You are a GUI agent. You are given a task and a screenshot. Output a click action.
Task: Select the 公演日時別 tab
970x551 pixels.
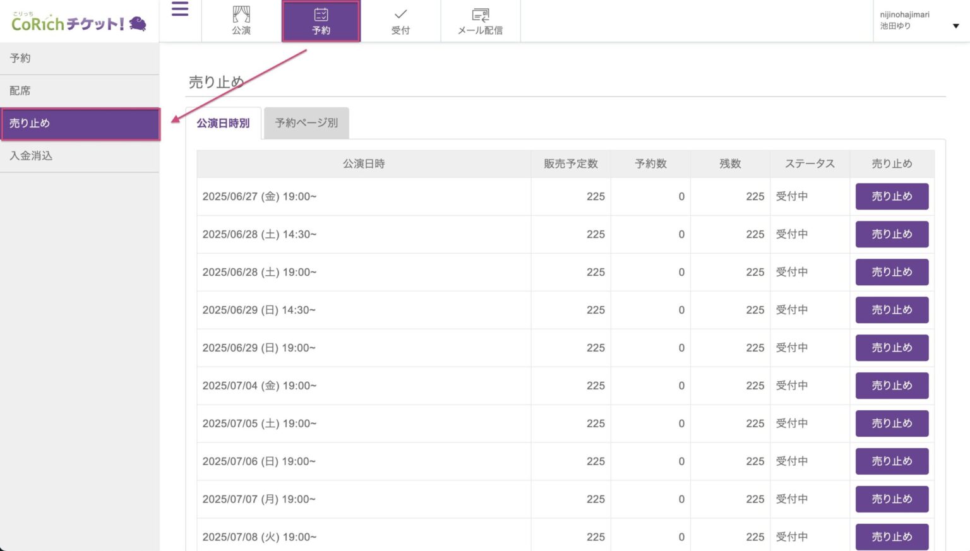[x=223, y=123]
